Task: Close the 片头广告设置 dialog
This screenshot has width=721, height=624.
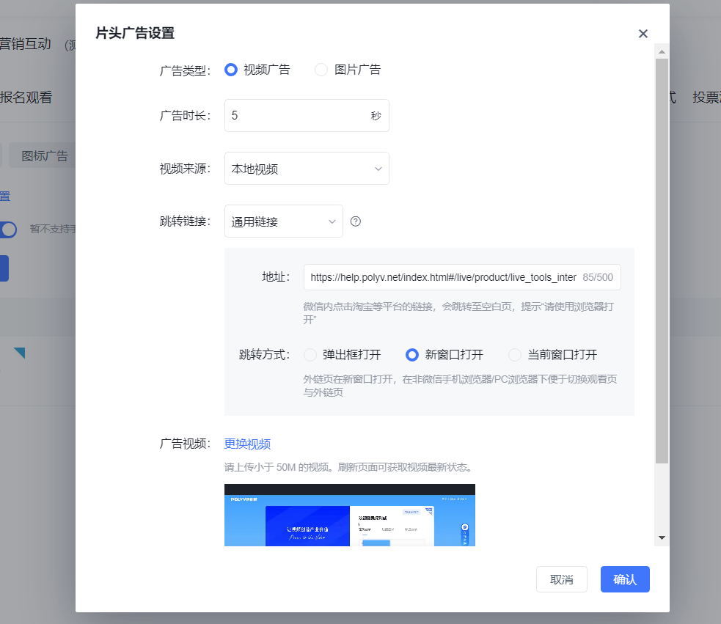Action: point(643,34)
